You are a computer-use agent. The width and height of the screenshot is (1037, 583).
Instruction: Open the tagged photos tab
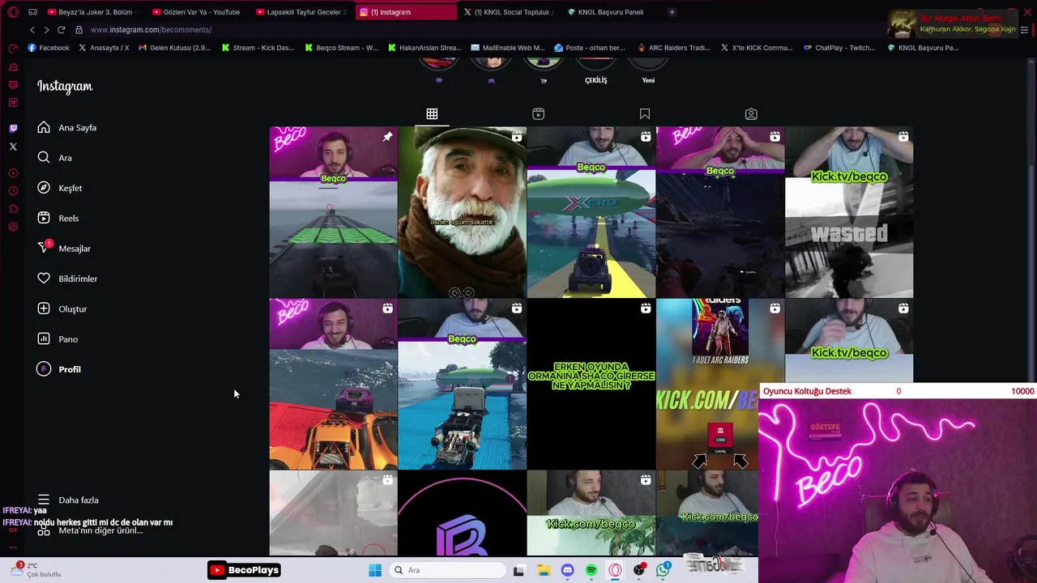click(751, 114)
